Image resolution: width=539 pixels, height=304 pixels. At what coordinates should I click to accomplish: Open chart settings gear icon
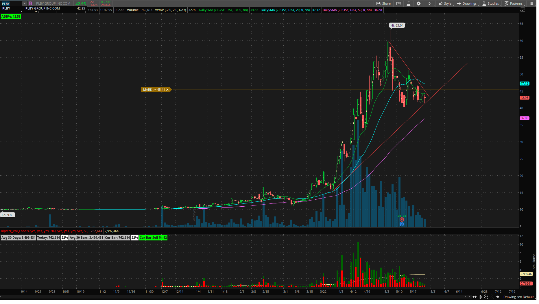point(418,3)
